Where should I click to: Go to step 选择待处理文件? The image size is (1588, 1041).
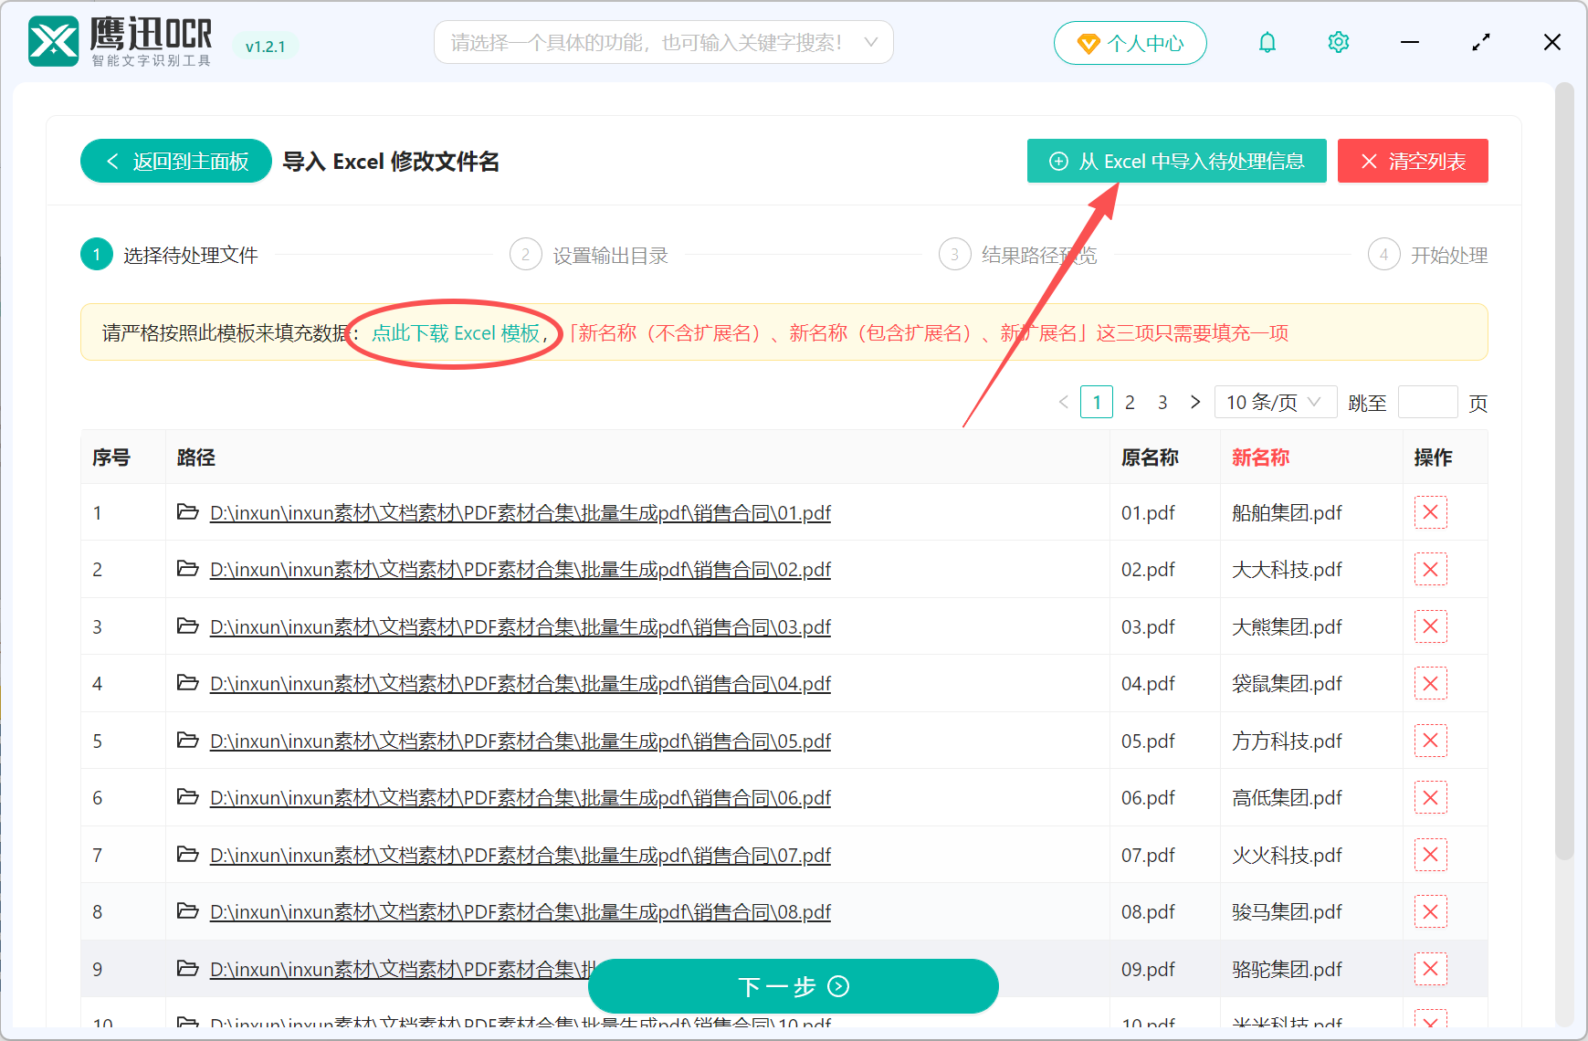click(x=170, y=255)
